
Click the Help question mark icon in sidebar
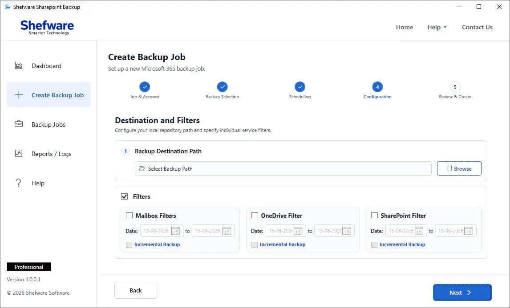(x=19, y=183)
